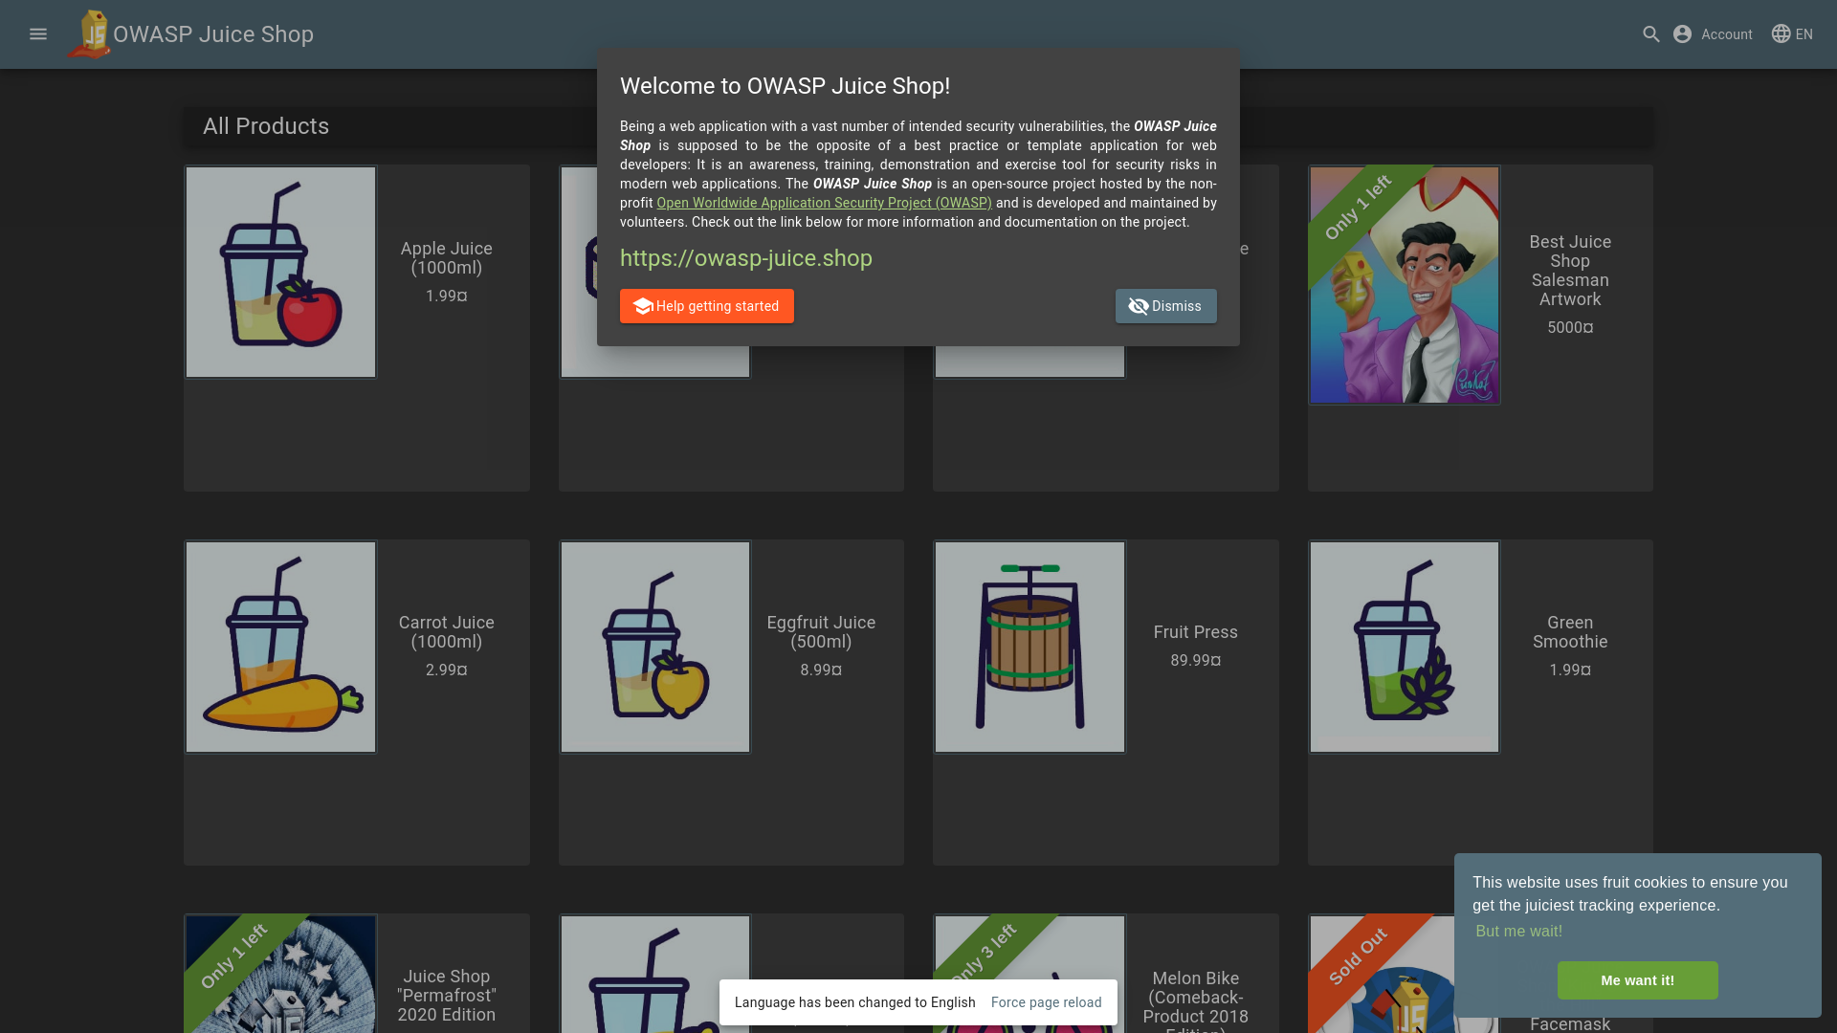The image size is (1837, 1033).
Task: Click Force page reload
Action: pyautogui.click(x=1046, y=1002)
